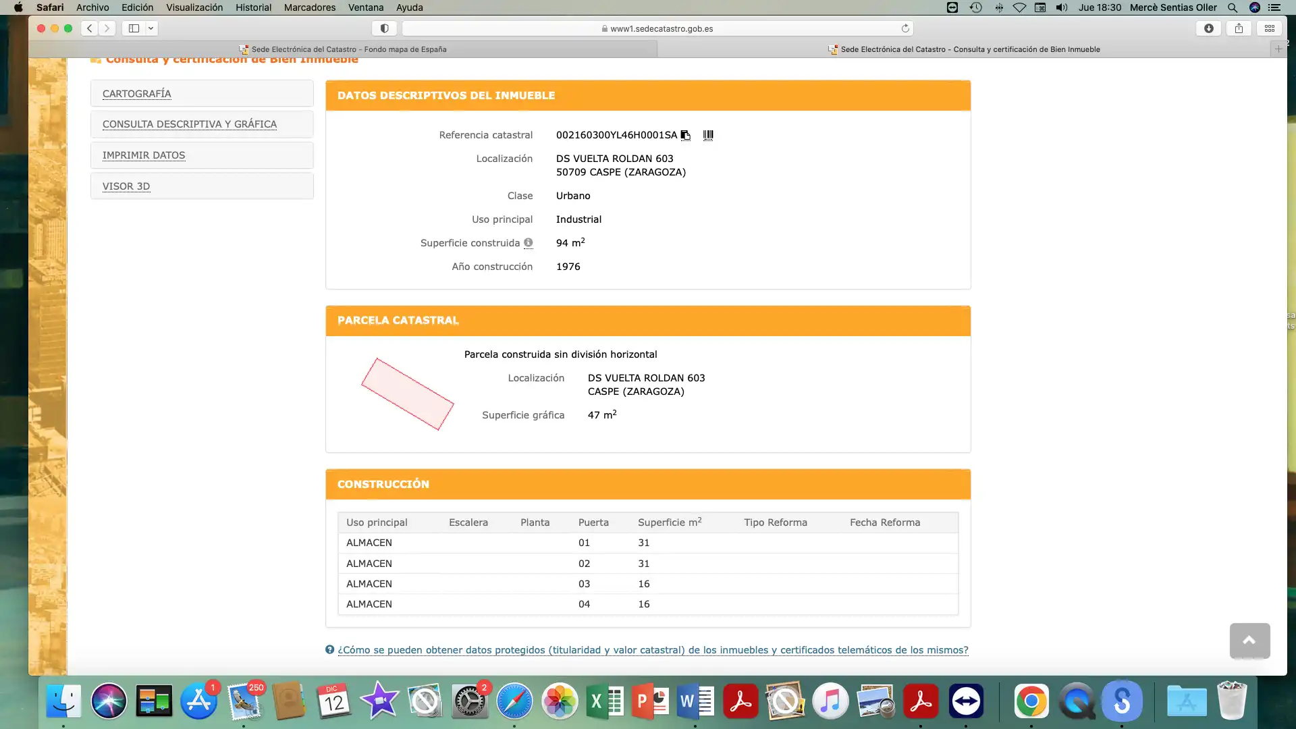Go back with Safari's back arrow
Viewport: 1296px width, 729px height.
click(89, 28)
